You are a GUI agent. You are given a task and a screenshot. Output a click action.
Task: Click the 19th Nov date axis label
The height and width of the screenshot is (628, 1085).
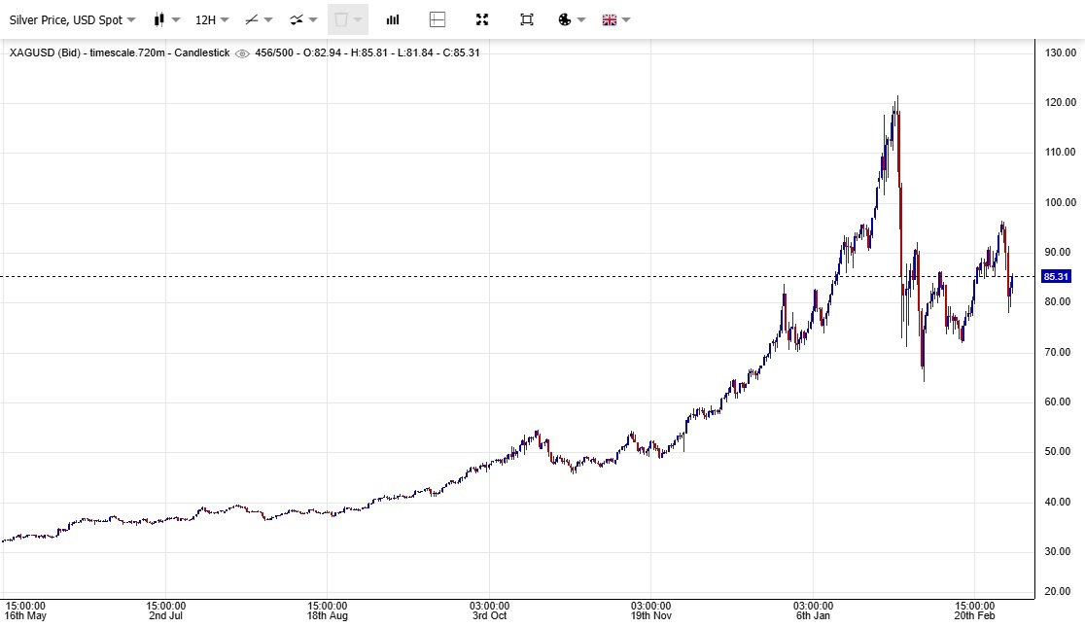(x=651, y=615)
